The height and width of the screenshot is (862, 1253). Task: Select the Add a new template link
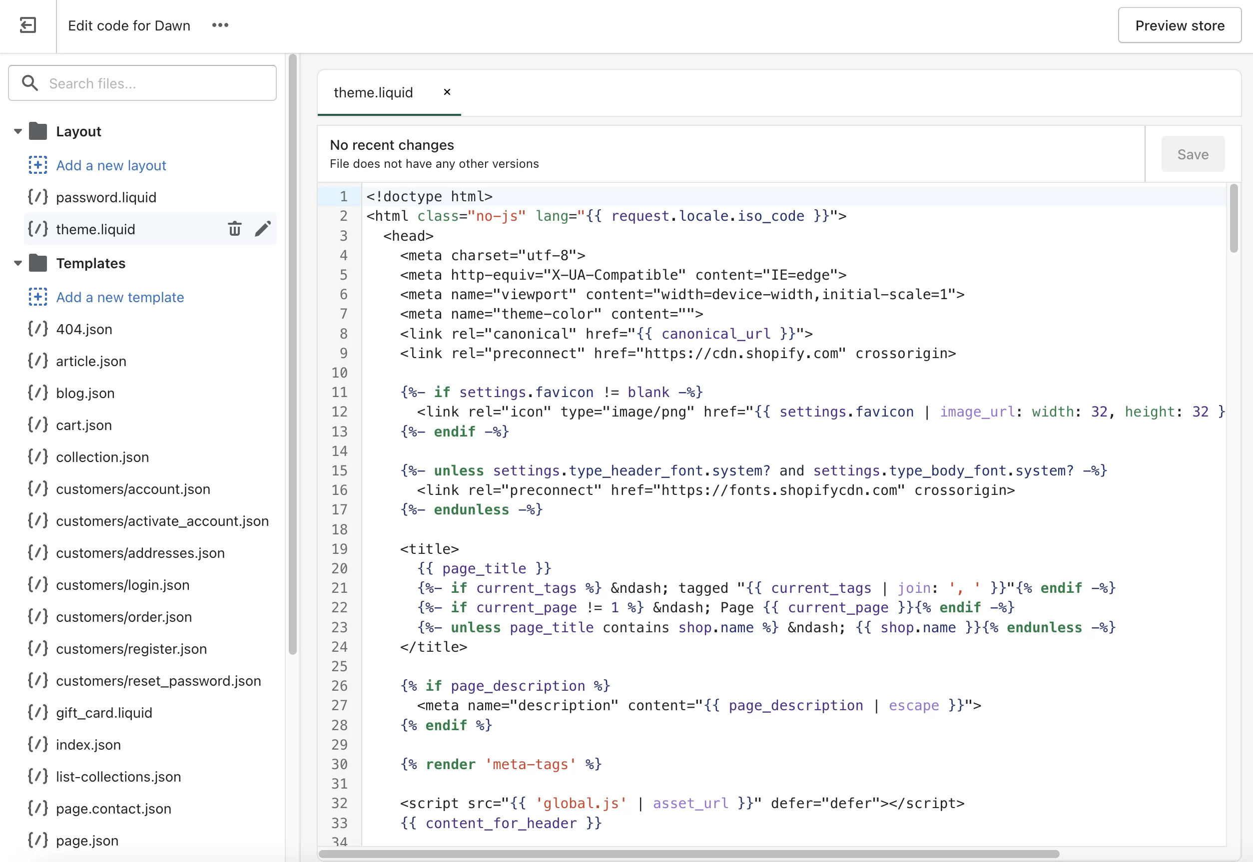[x=119, y=296]
